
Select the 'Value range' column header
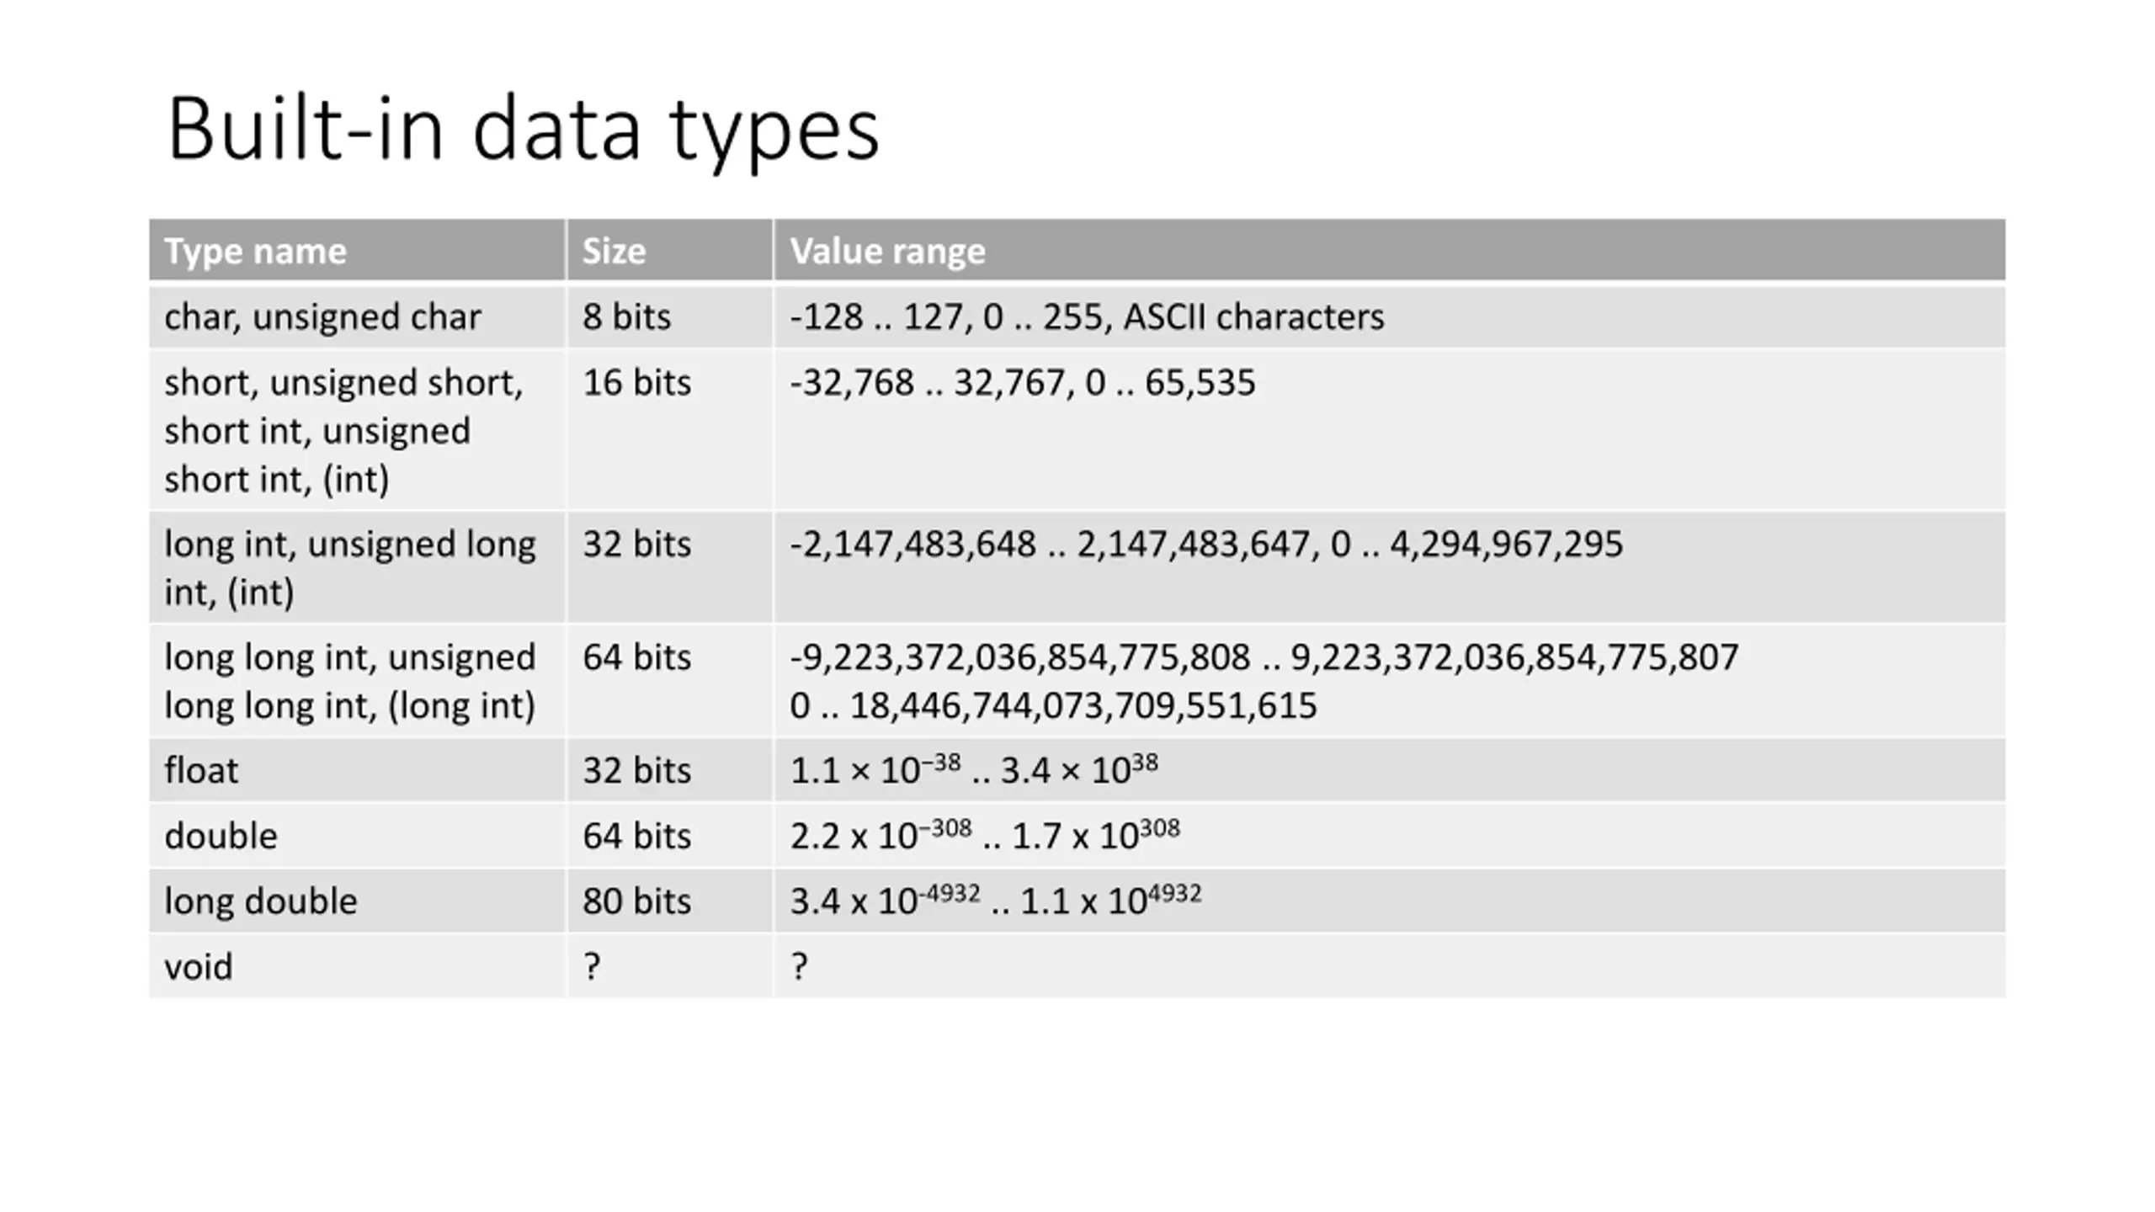click(x=1389, y=250)
